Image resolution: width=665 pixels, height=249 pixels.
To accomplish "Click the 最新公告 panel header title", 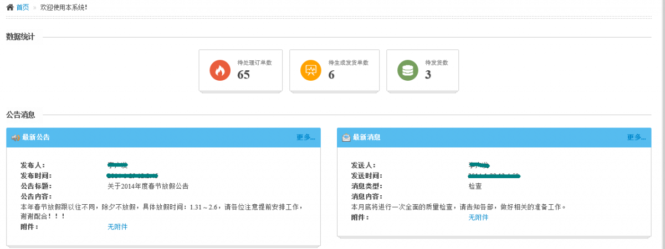I will (x=36, y=137).
